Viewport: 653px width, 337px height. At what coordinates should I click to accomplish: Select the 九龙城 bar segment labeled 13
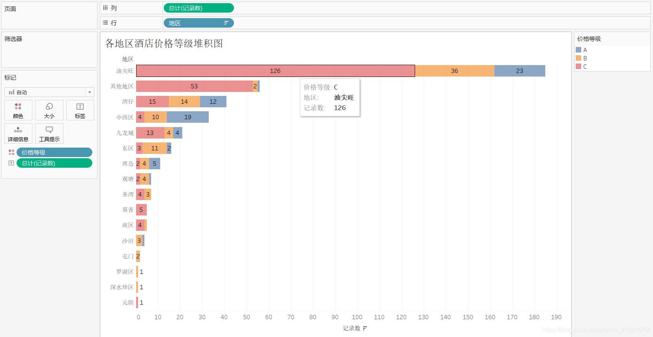(x=150, y=133)
